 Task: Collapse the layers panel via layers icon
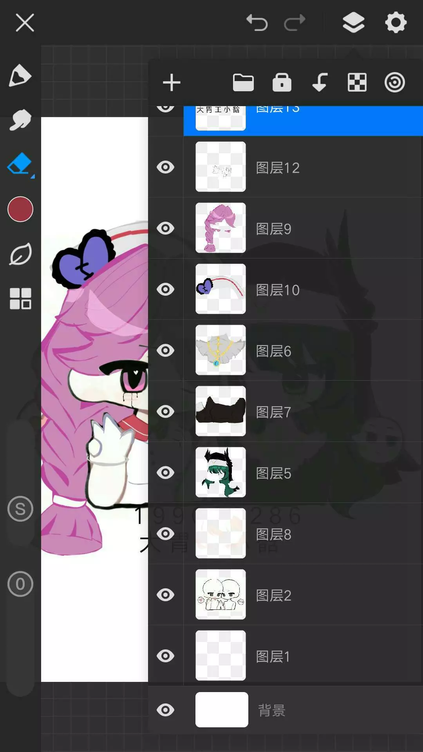(354, 22)
